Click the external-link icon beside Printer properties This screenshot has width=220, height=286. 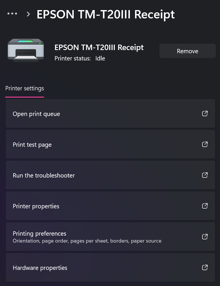pos(205,206)
